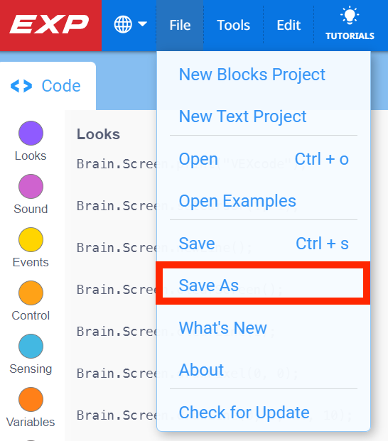Open the Tools menu
The width and height of the screenshot is (388, 441).
pyautogui.click(x=233, y=26)
